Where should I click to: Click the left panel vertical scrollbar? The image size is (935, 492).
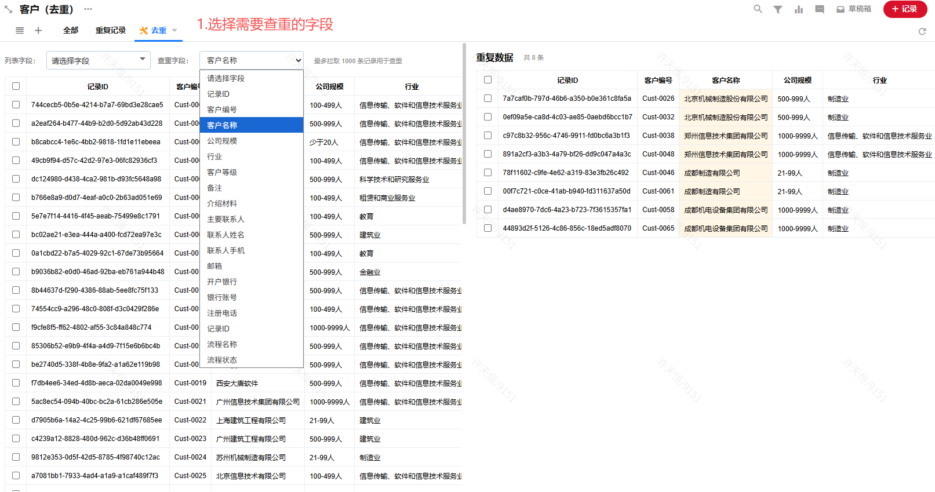pyautogui.click(x=464, y=133)
